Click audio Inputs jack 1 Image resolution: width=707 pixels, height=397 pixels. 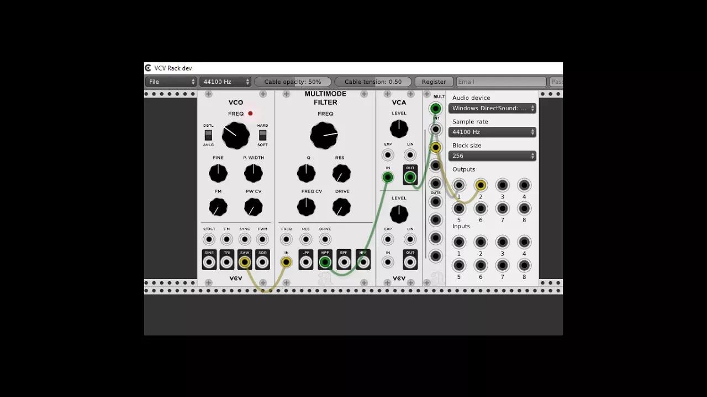[x=458, y=242]
